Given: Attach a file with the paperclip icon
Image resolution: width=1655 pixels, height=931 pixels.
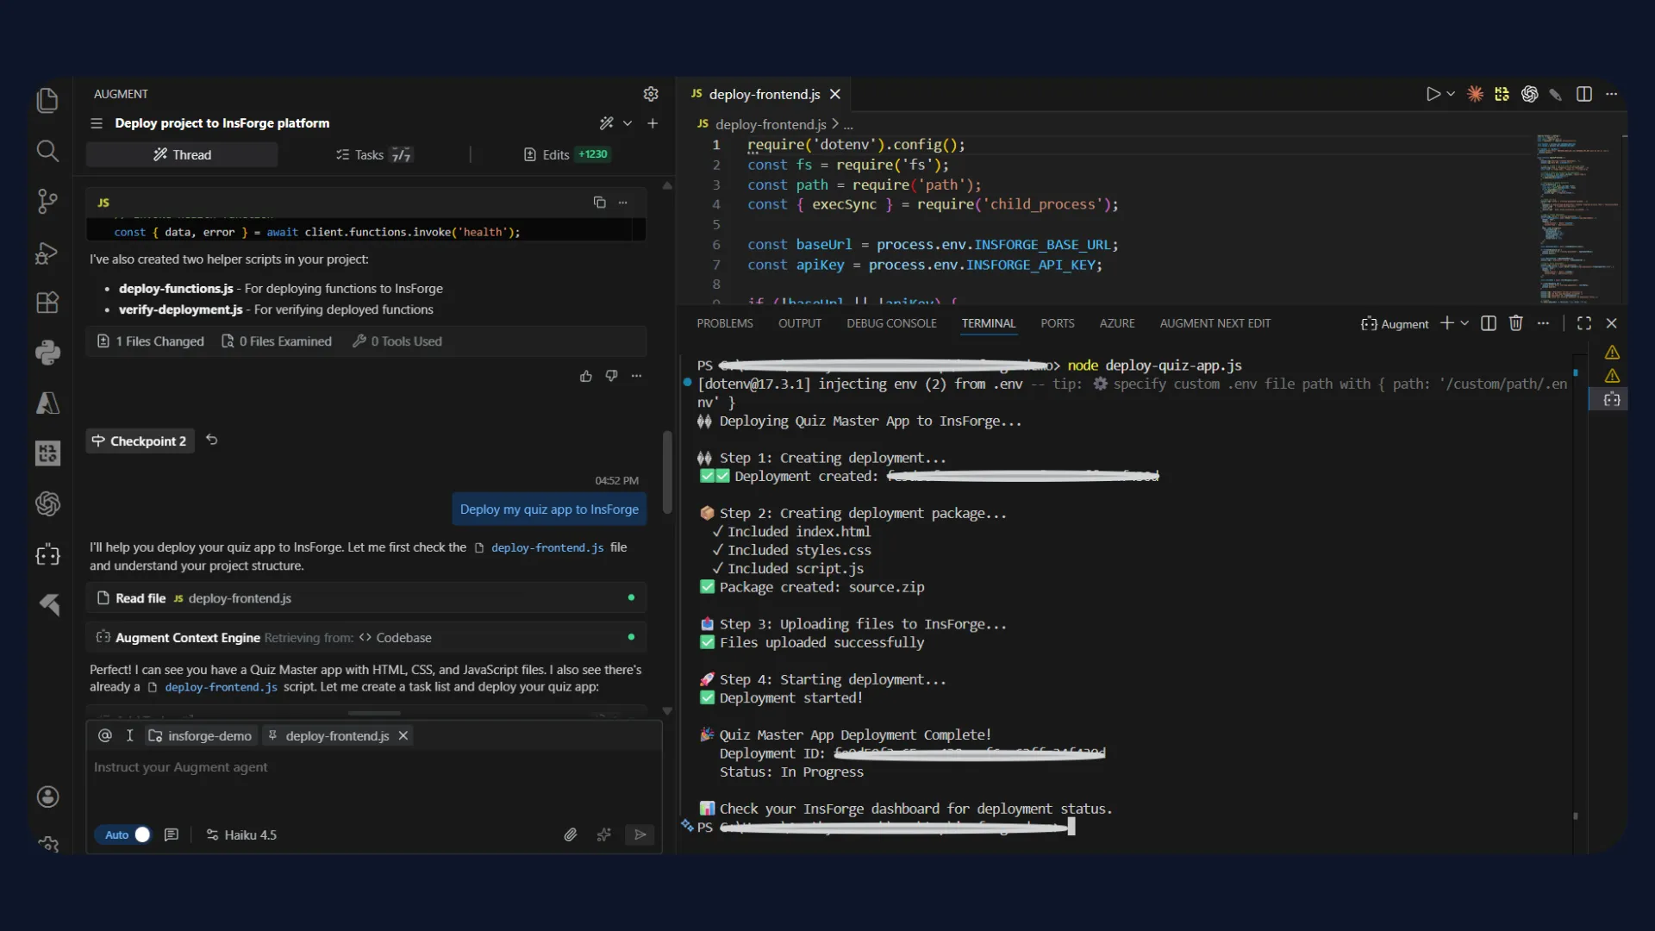Looking at the screenshot, I should point(571,834).
